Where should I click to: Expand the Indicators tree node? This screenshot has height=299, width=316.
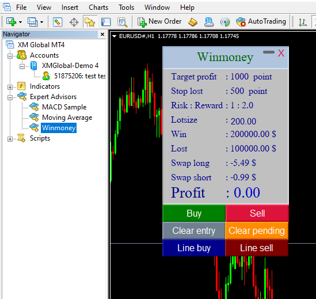(x=10, y=87)
